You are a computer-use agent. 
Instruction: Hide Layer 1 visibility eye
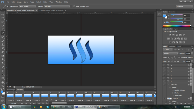click(164, 99)
